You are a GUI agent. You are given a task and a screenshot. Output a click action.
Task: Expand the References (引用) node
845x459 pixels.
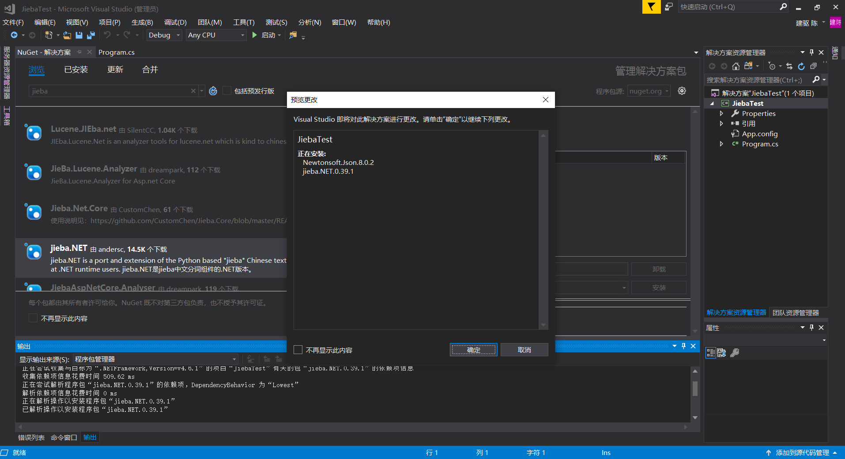tap(721, 123)
